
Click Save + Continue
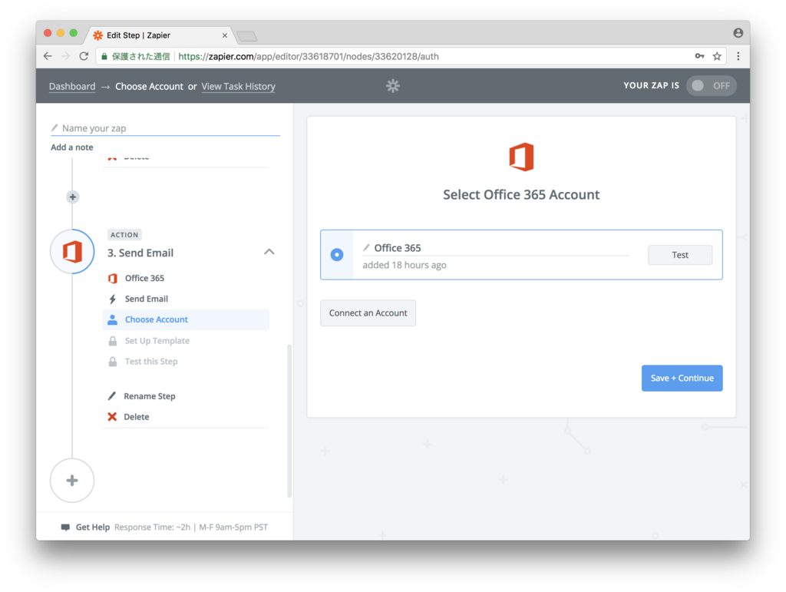point(682,378)
